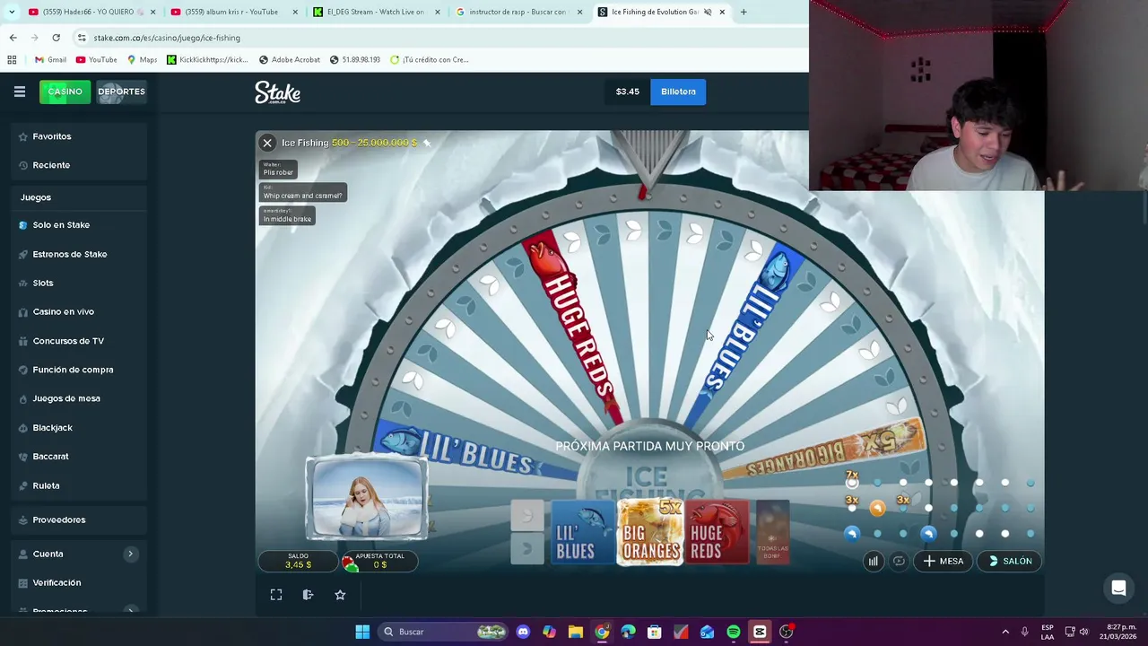Click the repeat bet circular-arrows icon

(x=899, y=561)
